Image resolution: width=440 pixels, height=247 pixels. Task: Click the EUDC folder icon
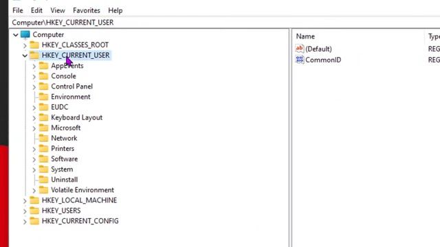(43, 107)
